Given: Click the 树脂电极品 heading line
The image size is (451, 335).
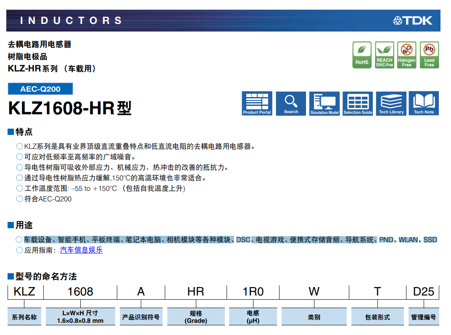Looking at the screenshot, I should 28,57.
